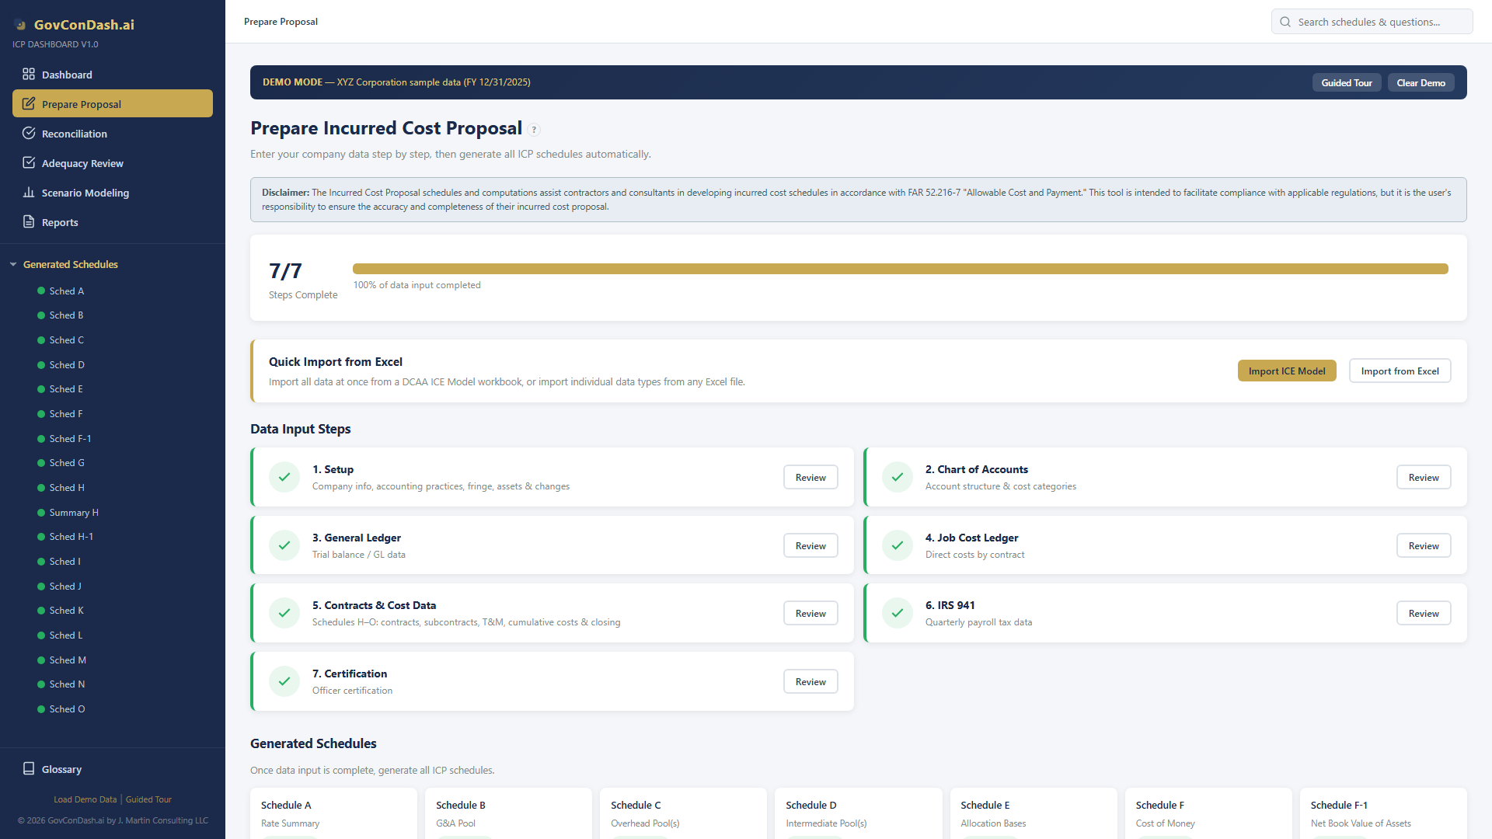Viewport: 1492px width, 839px height.
Task: Click the green status dot beside Sched A
Action: point(40,291)
